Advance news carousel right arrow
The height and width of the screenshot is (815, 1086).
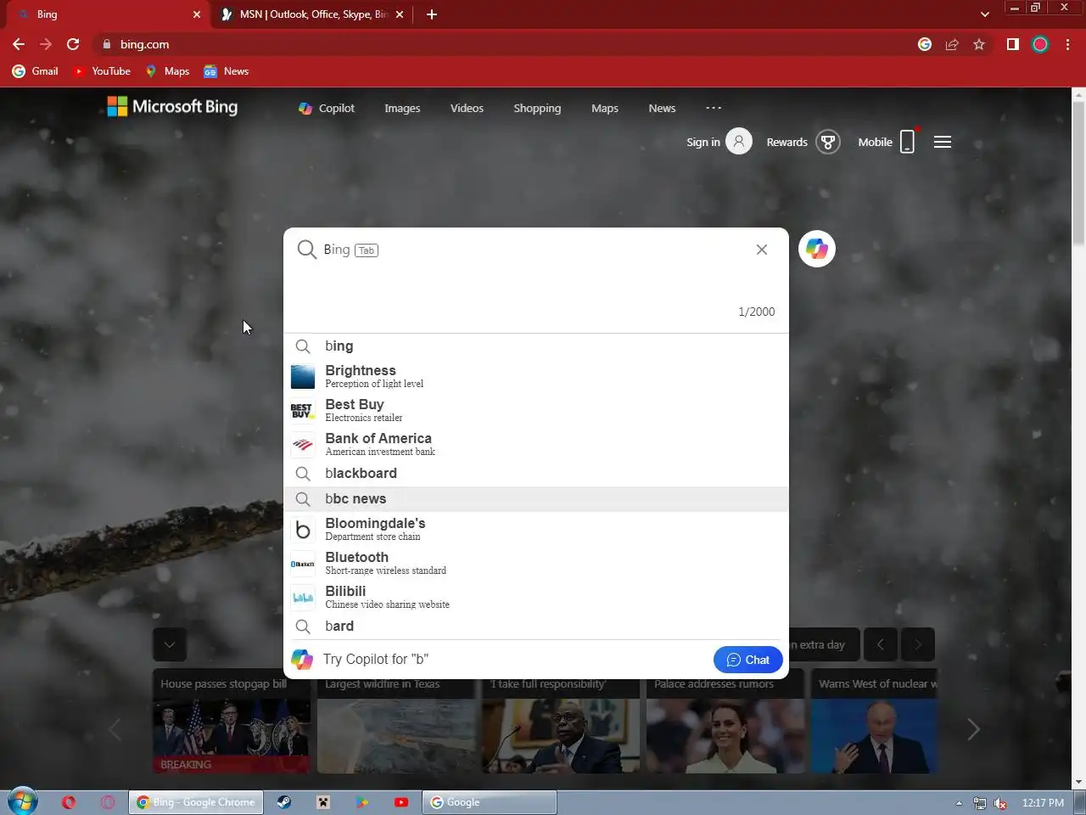(973, 729)
